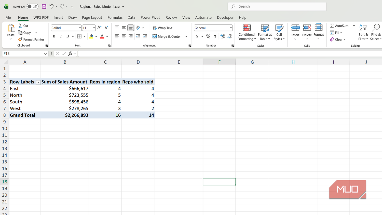Click the Fill button
Viewport: 382px width, 215px height.
click(x=336, y=33)
